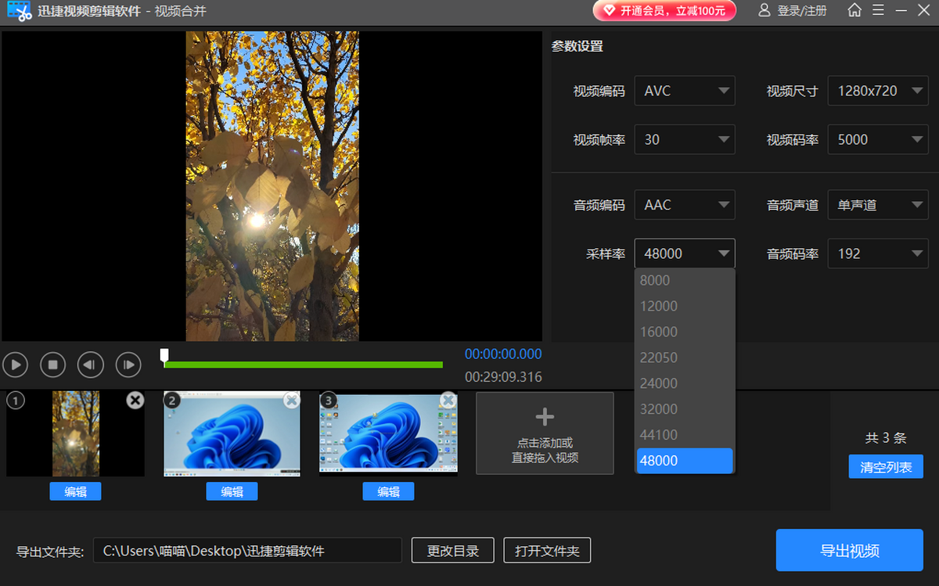Click the Export Video button

849,551
